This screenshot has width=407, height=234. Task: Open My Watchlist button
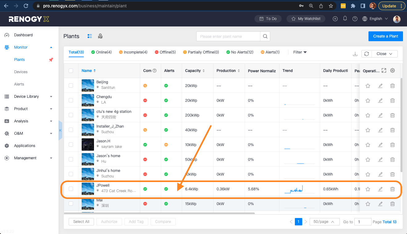(306, 19)
